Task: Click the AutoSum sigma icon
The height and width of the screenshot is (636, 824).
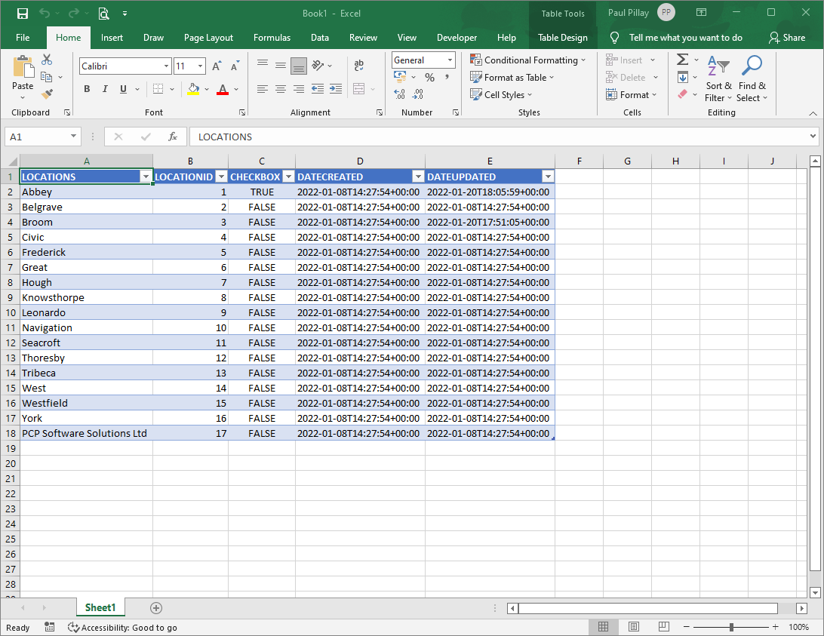Action: pos(683,60)
